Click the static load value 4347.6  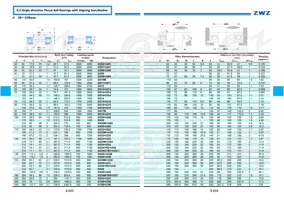[x=68, y=185]
